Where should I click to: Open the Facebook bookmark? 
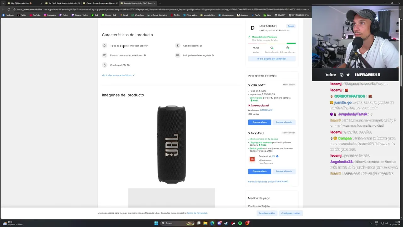coord(8,15)
